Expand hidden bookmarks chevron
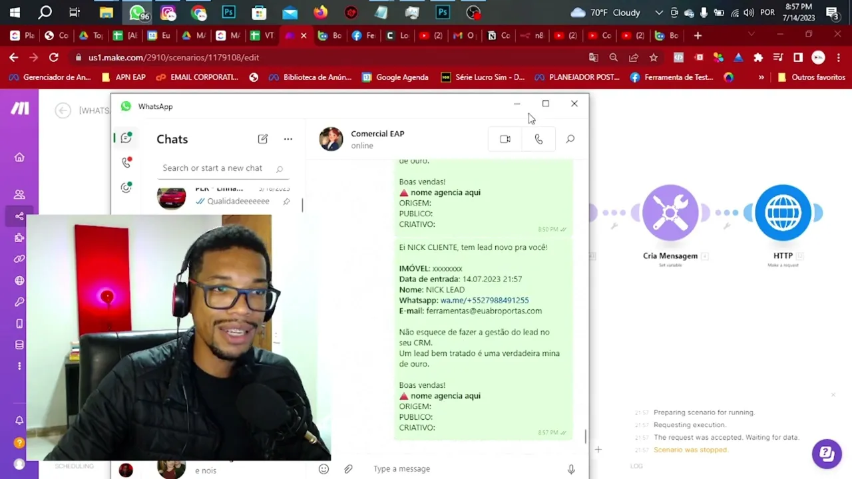Screen dimensions: 852x479 (761, 77)
